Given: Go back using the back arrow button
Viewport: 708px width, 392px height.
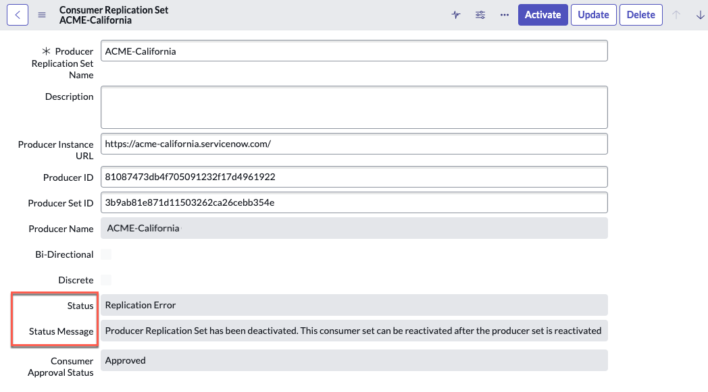Looking at the screenshot, I should (x=18, y=15).
